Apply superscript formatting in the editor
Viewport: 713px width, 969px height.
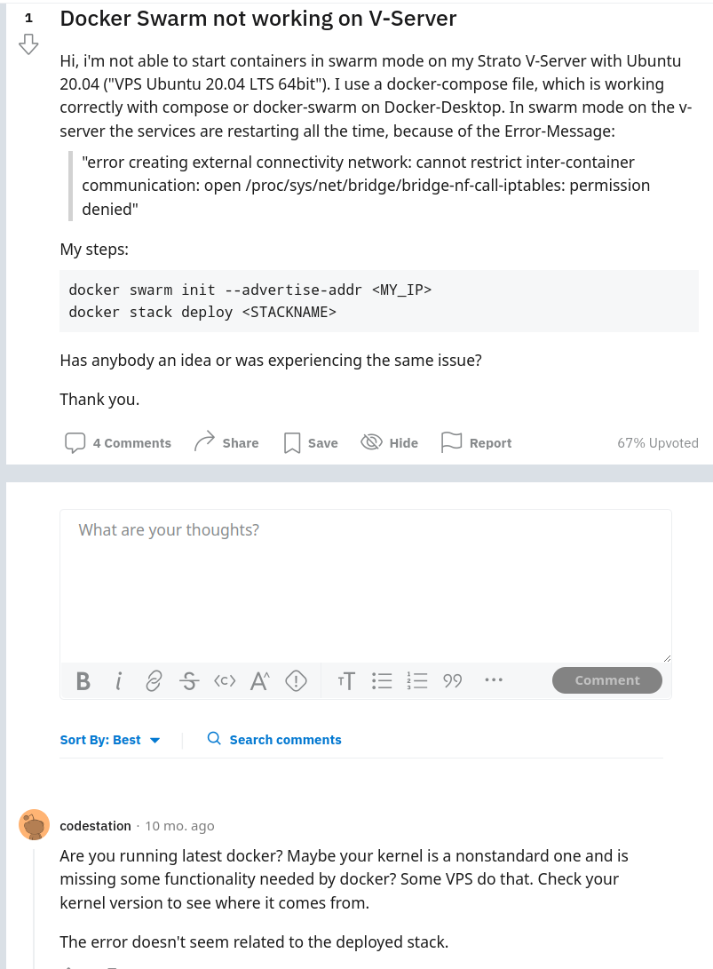click(x=259, y=680)
